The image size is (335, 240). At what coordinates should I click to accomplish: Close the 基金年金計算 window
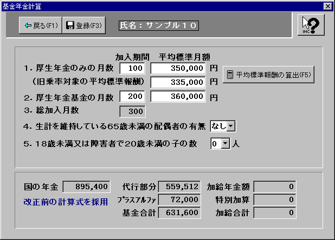tap(328, 6)
